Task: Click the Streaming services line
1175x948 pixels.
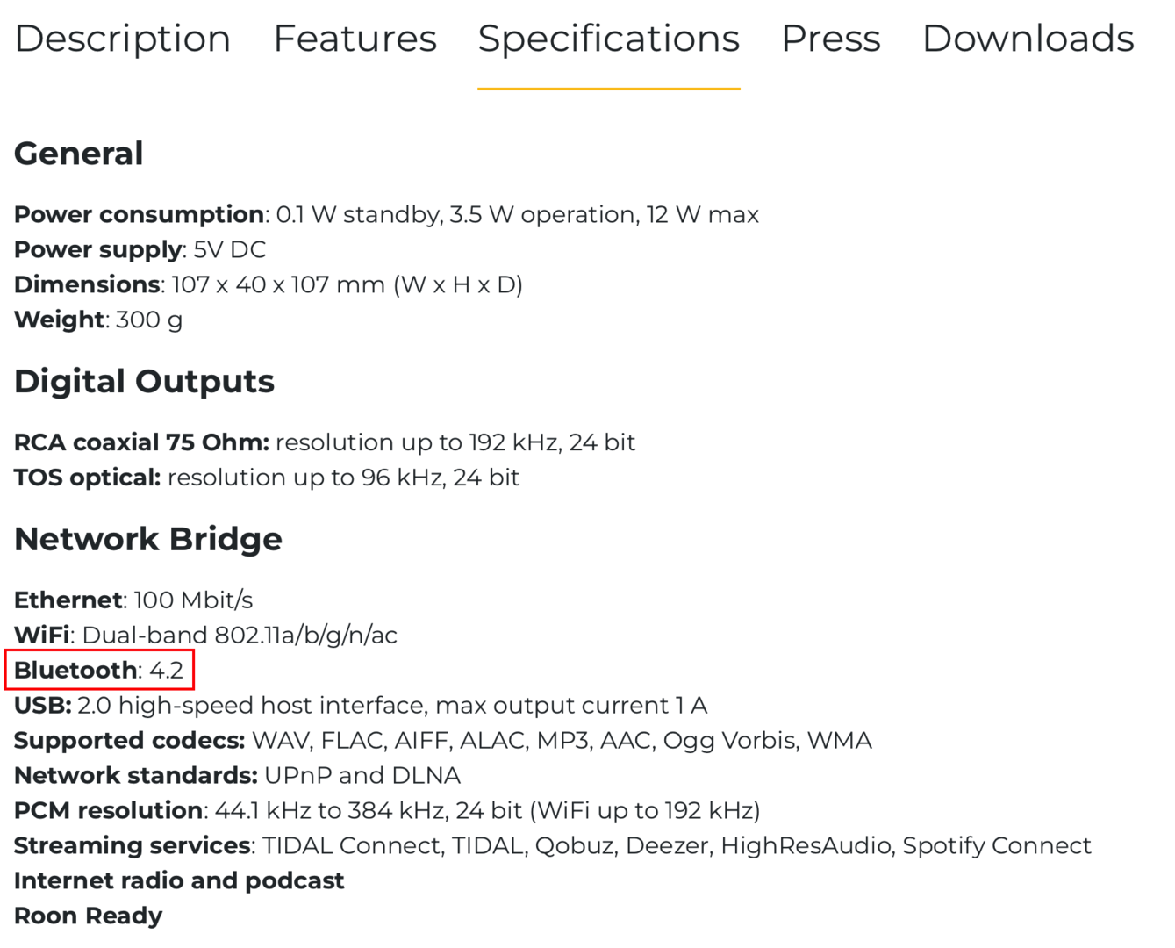Action: click(553, 845)
